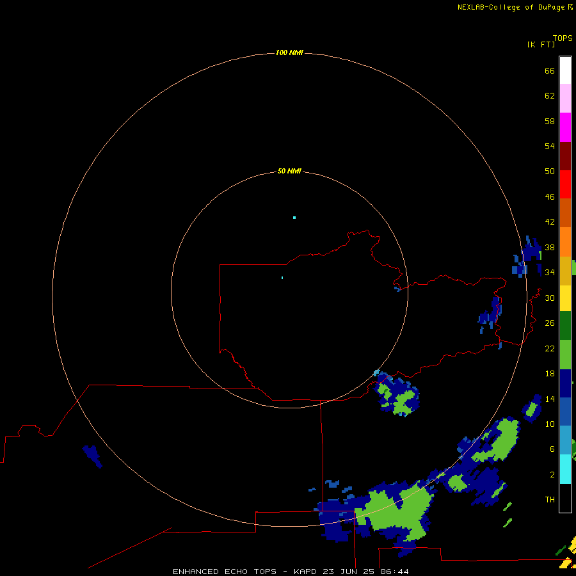Screen dimensions: 576x576
Task: Click the small cyan echo near radar center
Action: (x=282, y=278)
